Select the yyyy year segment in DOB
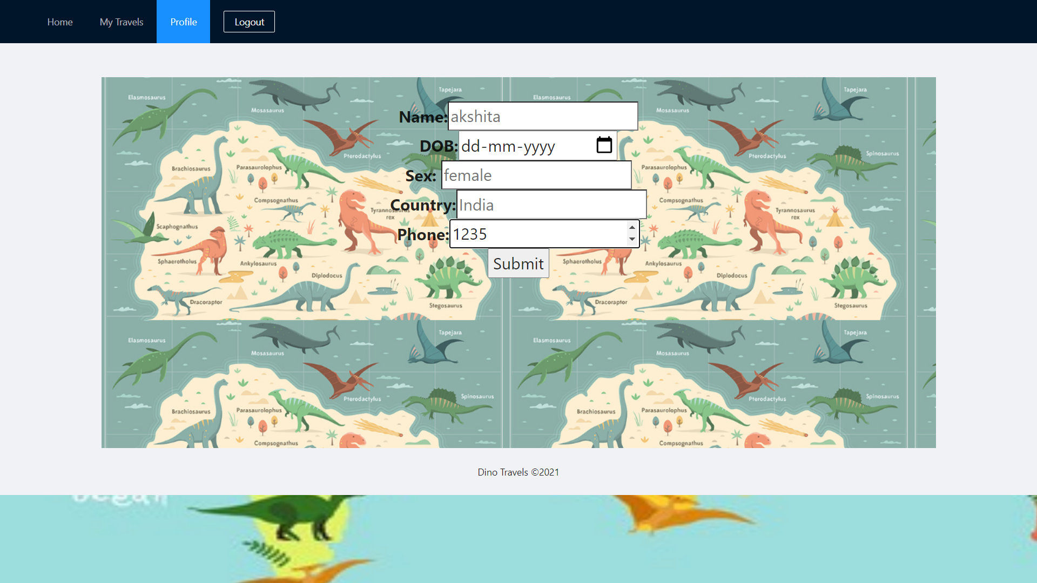Viewport: 1037px width, 583px height. 539,146
